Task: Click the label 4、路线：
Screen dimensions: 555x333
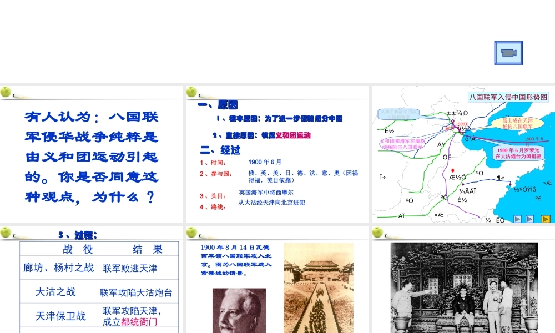Action: 213,207
